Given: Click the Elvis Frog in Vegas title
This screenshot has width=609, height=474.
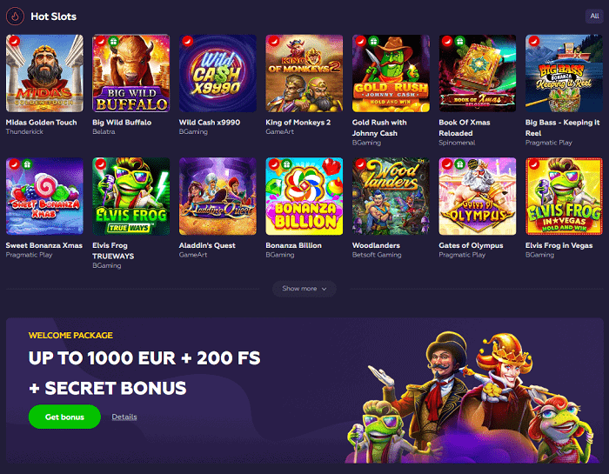Looking at the screenshot, I should coord(559,245).
